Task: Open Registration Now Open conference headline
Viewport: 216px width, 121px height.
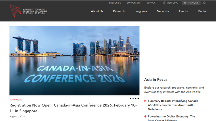Action: 73,108
